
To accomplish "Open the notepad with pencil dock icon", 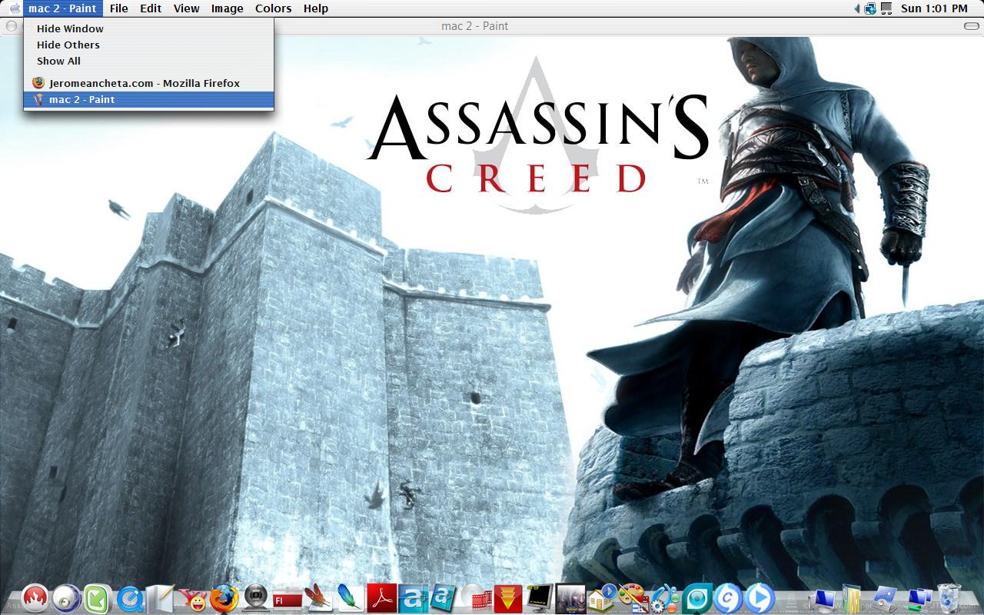I will [161, 598].
